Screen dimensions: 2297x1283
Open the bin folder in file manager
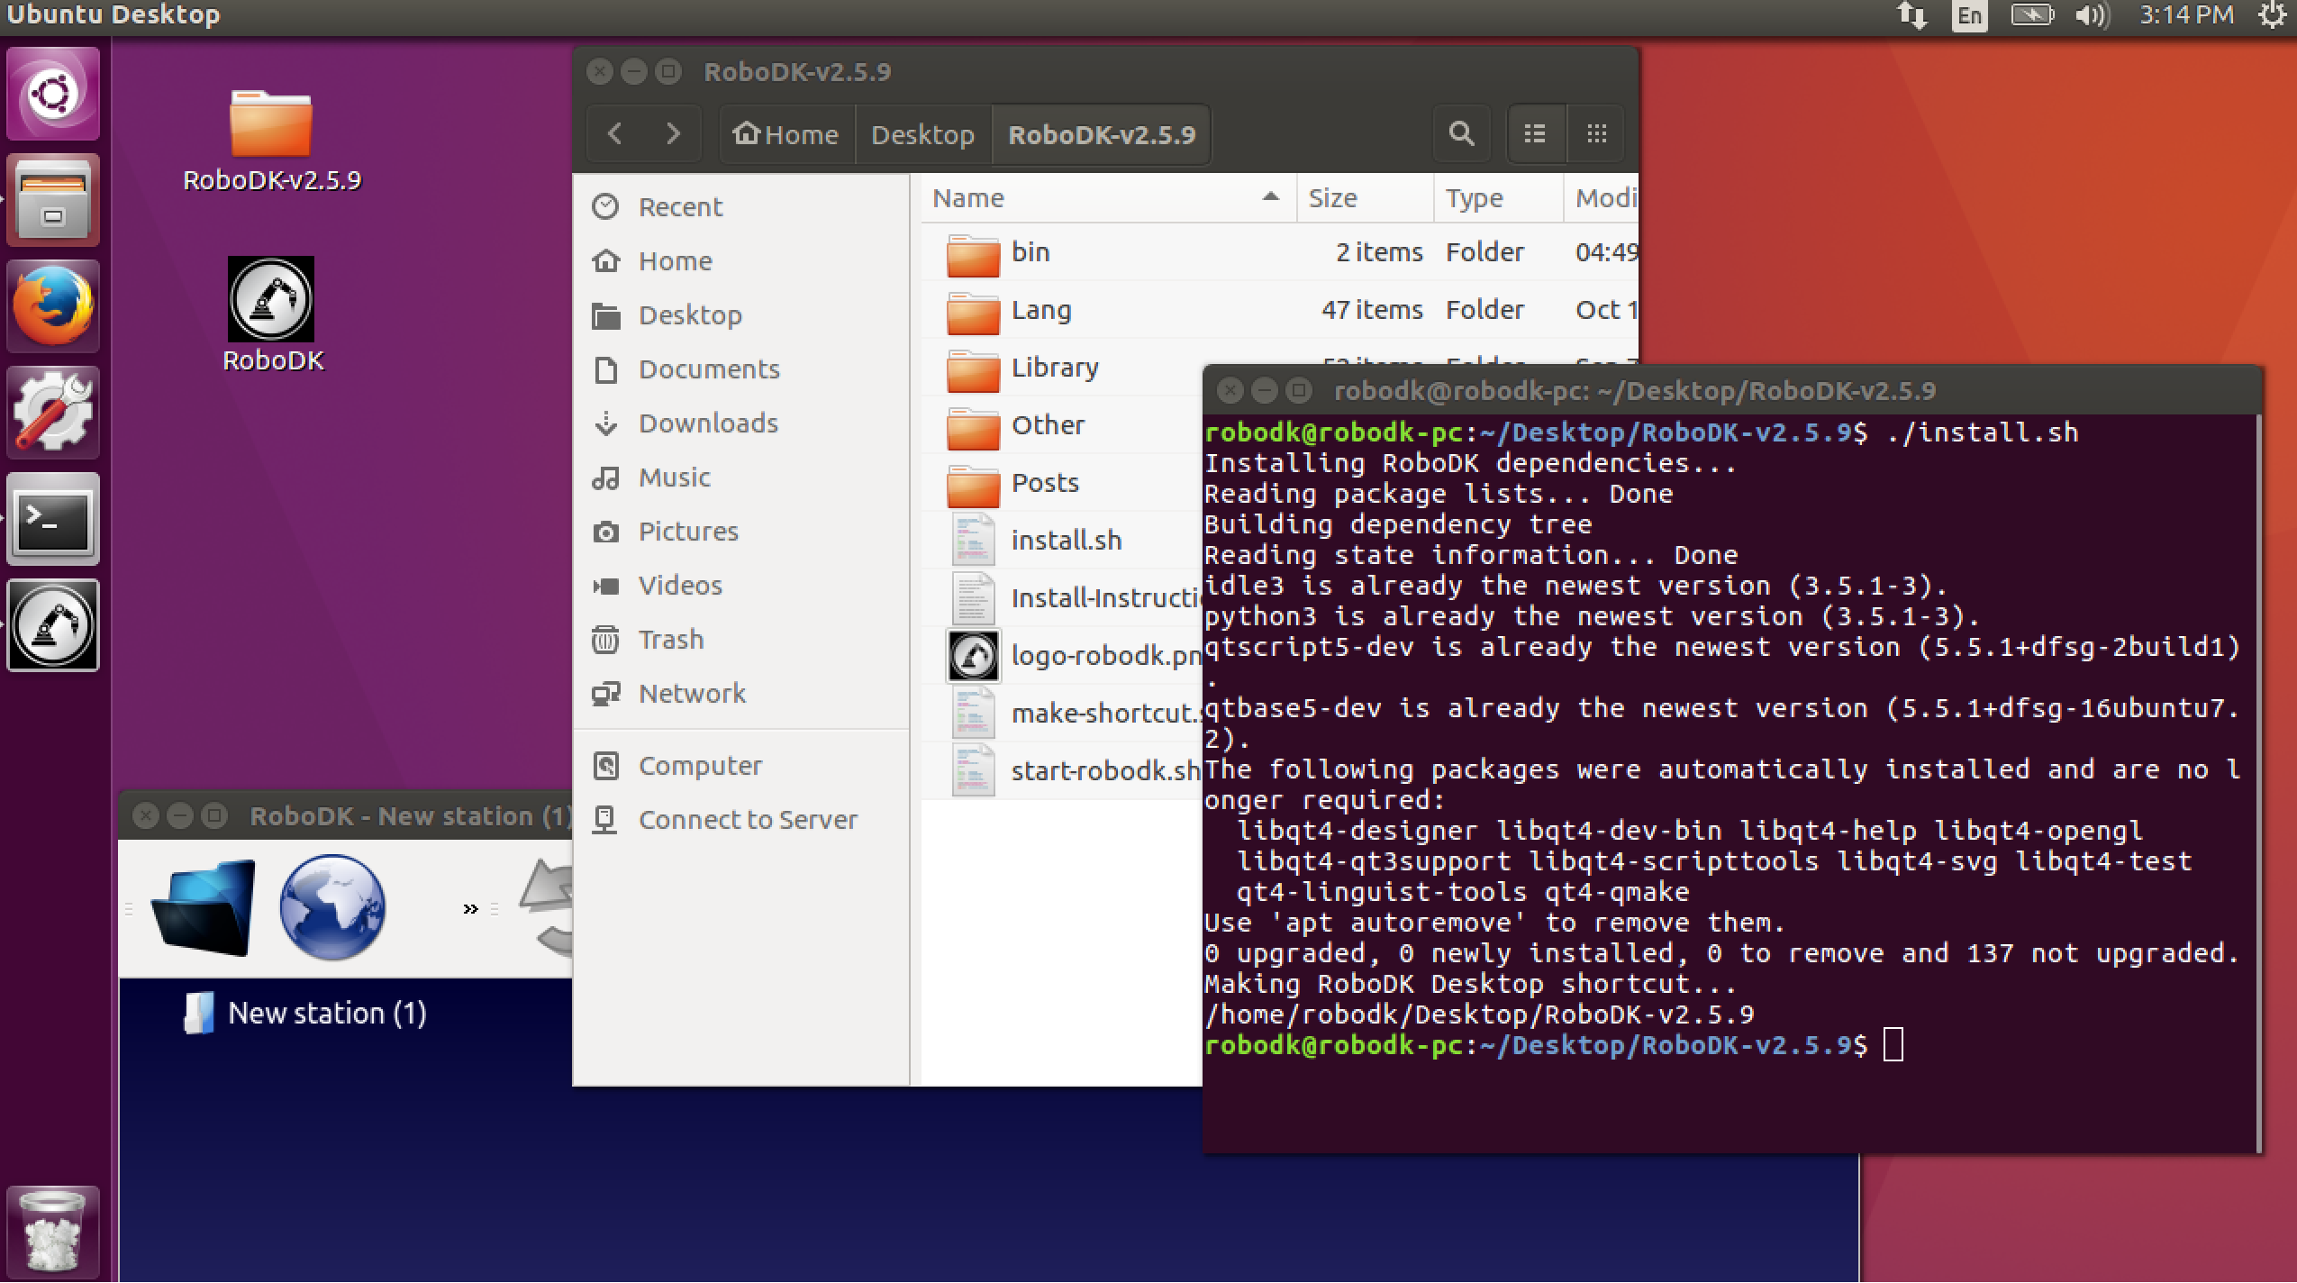[1029, 250]
